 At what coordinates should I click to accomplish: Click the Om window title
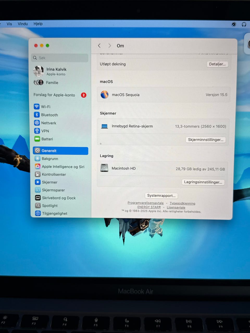(x=120, y=46)
